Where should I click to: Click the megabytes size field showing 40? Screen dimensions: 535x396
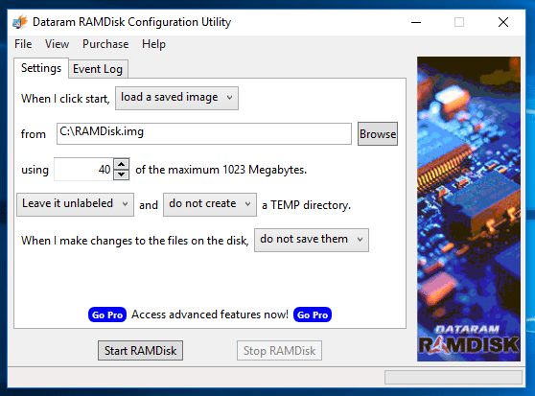pyautogui.click(x=84, y=169)
